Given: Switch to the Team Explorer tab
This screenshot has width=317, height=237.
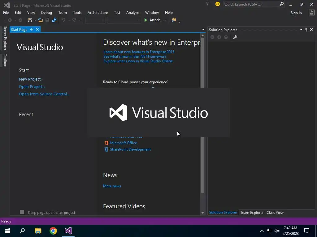Looking at the screenshot, I should 252,213.
